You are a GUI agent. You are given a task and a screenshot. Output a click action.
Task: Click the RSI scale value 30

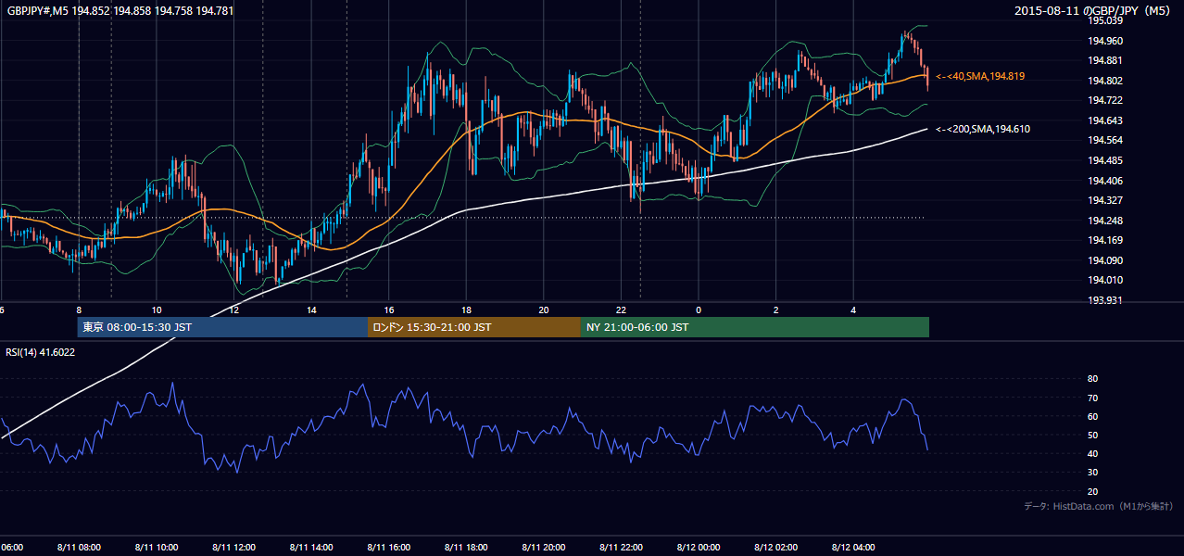coord(1092,473)
